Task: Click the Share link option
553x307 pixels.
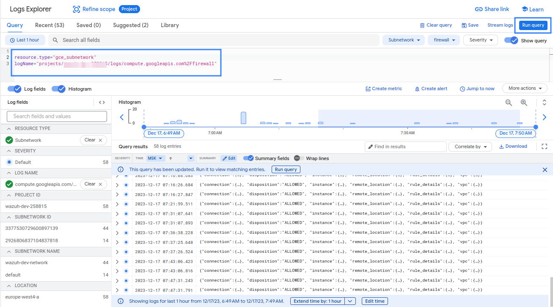Action: [x=492, y=9]
